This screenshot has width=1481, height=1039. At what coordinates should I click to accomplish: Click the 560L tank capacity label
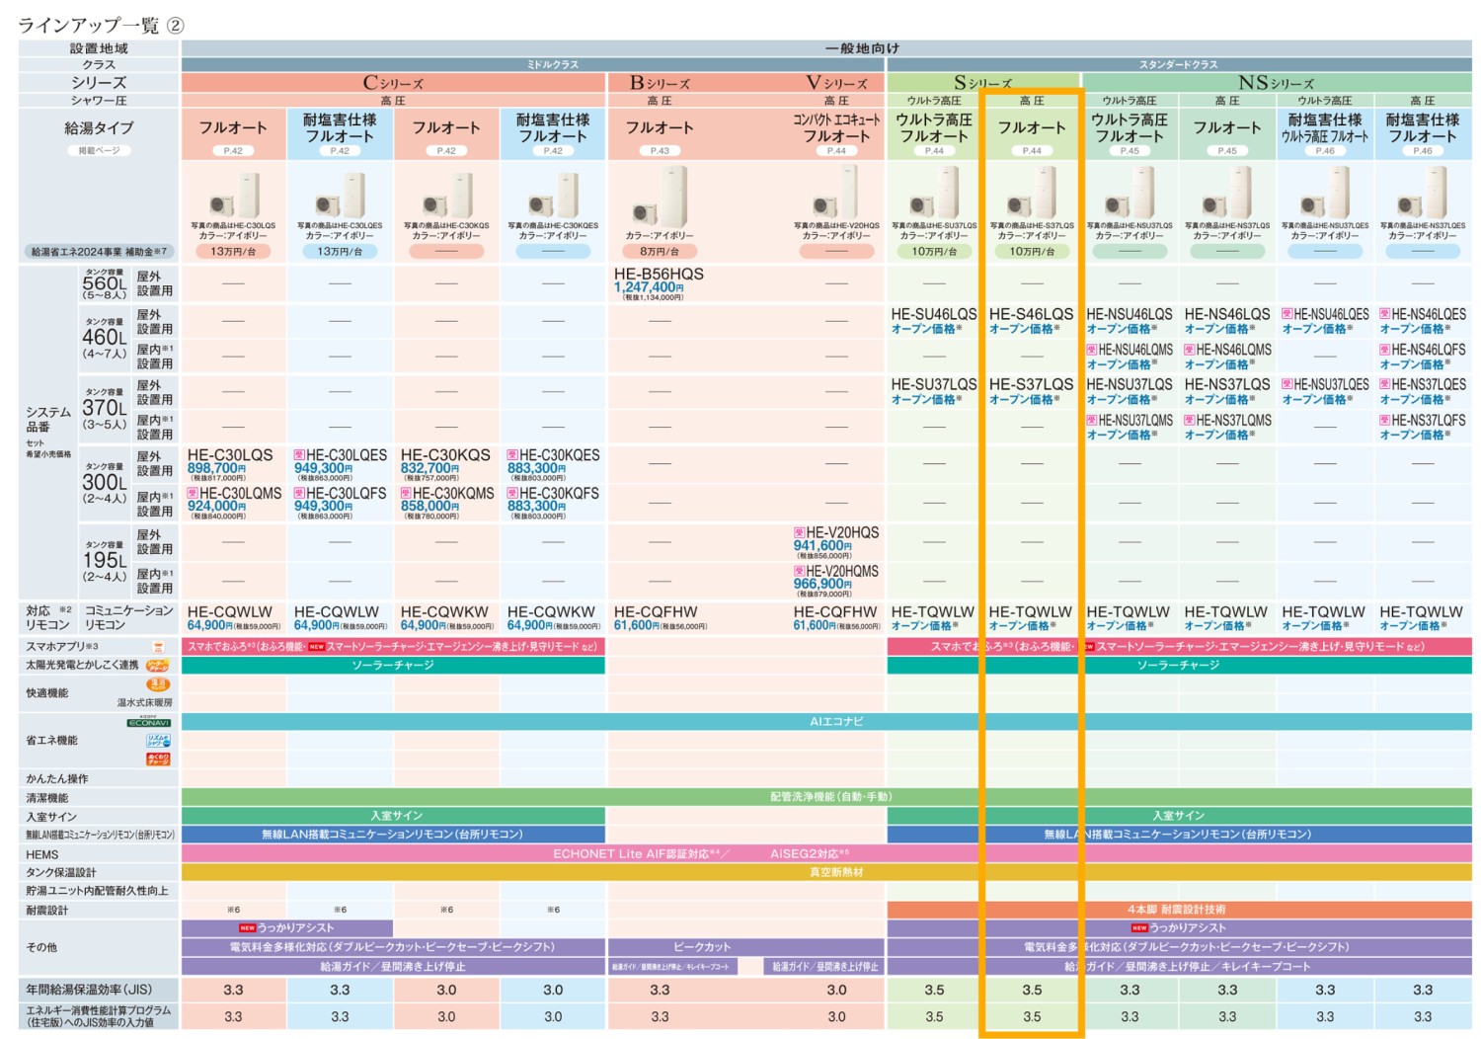(x=104, y=284)
